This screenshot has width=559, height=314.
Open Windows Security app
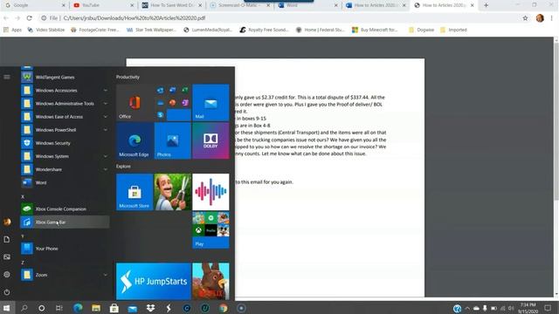(x=65, y=143)
